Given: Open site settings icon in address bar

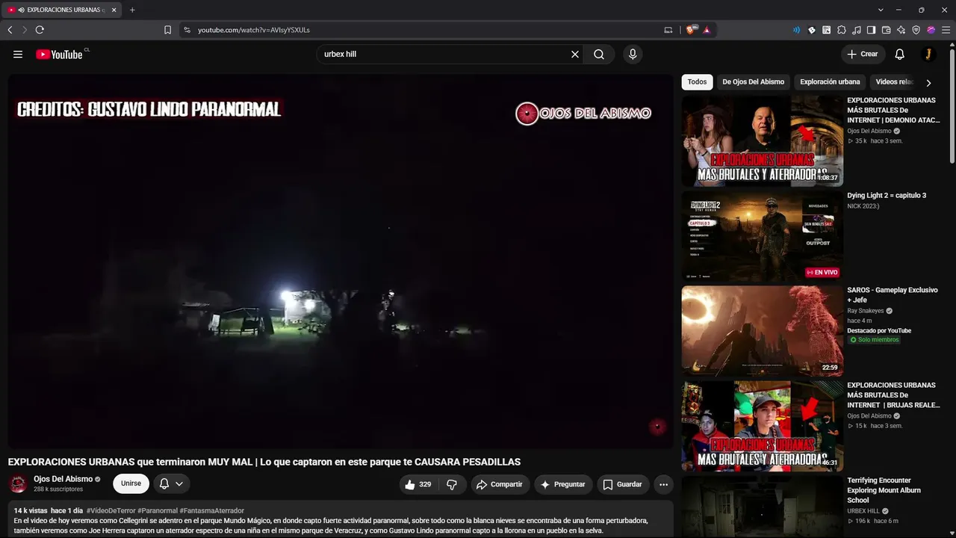Looking at the screenshot, I should [x=186, y=30].
